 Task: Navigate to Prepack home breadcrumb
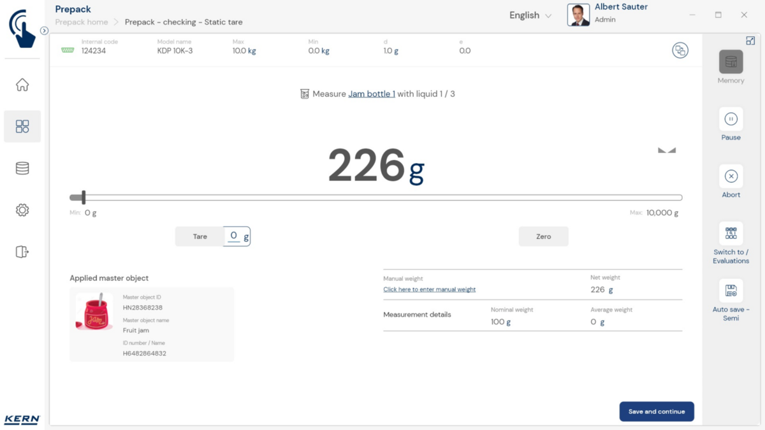tap(82, 22)
